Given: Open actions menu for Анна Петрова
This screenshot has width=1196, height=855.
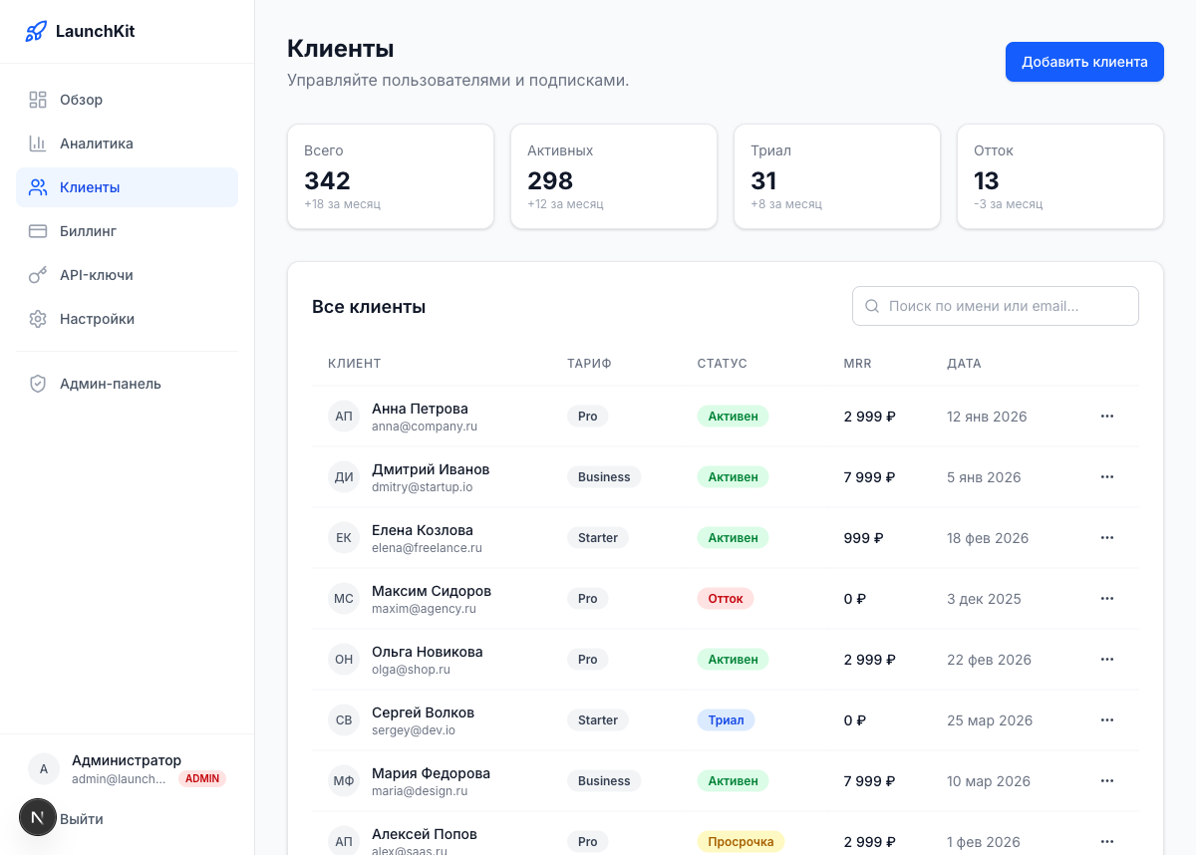Looking at the screenshot, I should point(1106,417).
